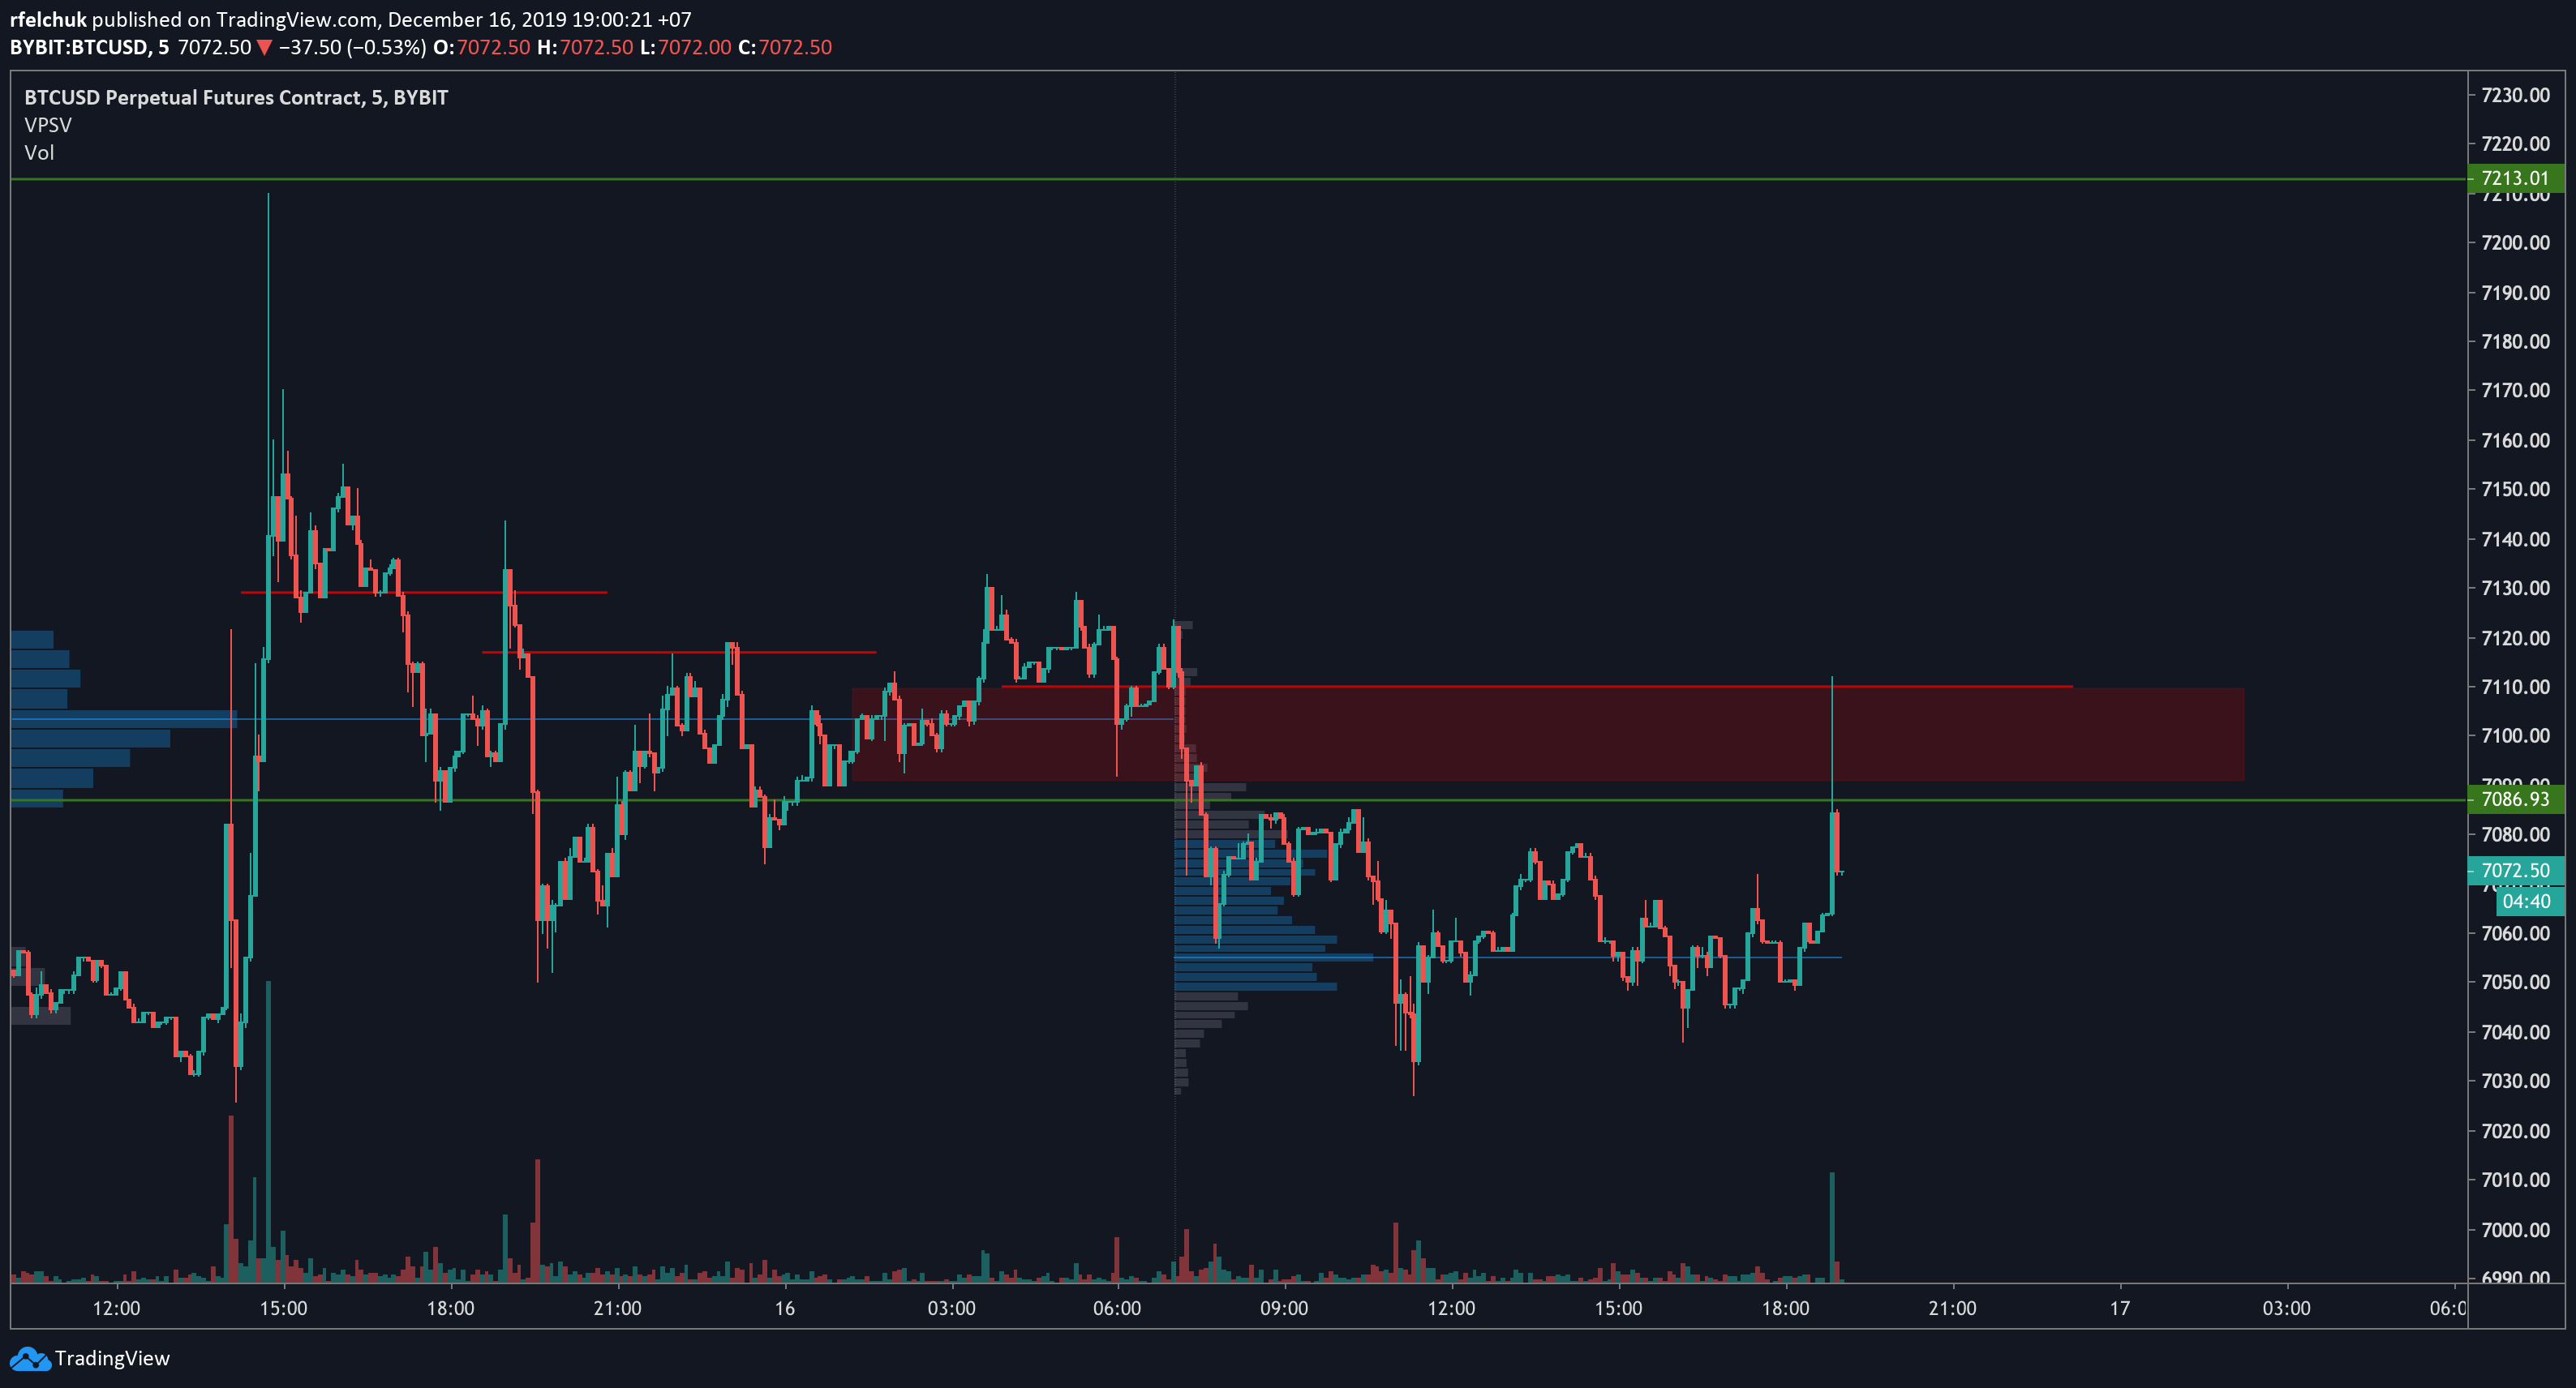2576x1388 pixels.
Task: Click the first 03:00 time axis label
Action: coord(951,1308)
